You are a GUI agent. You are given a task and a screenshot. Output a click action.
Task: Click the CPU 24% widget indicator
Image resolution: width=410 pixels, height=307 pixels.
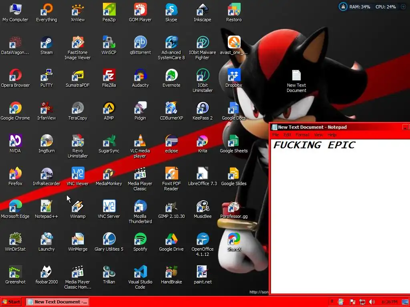(x=386, y=7)
